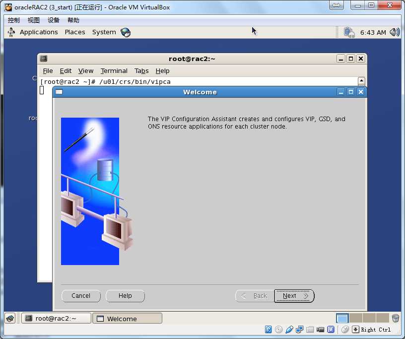Open the Tabs menu in terminal

pos(141,71)
